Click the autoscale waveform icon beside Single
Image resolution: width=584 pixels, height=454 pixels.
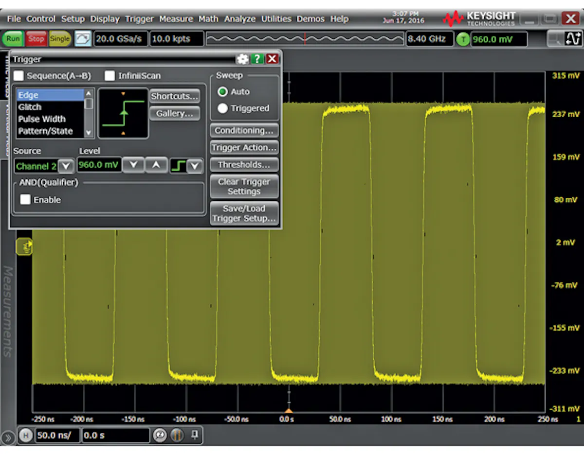83,39
